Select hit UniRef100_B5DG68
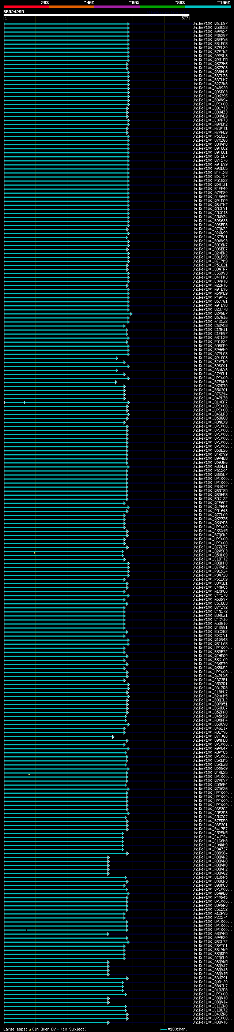The height and width of the screenshot is (1032, 234). [x=210, y=418]
